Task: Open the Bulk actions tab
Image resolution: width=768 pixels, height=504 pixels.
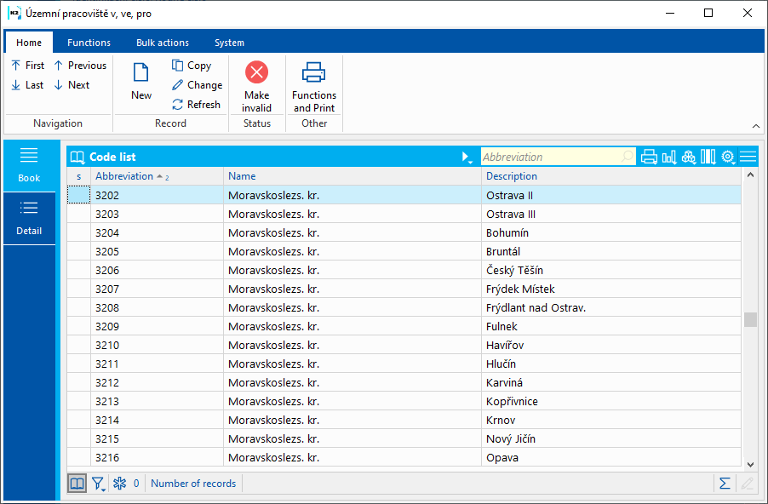Action: click(x=163, y=43)
